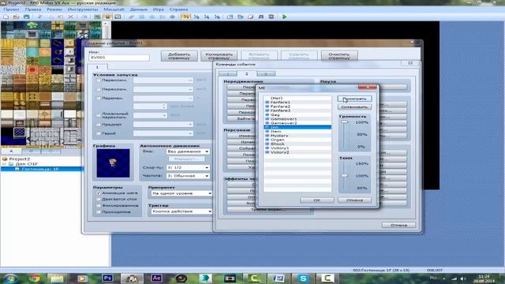Click the Open Project toolbar icon
Image resolution: width=505 pixels, height=284 pixels.
pos(16,17)
